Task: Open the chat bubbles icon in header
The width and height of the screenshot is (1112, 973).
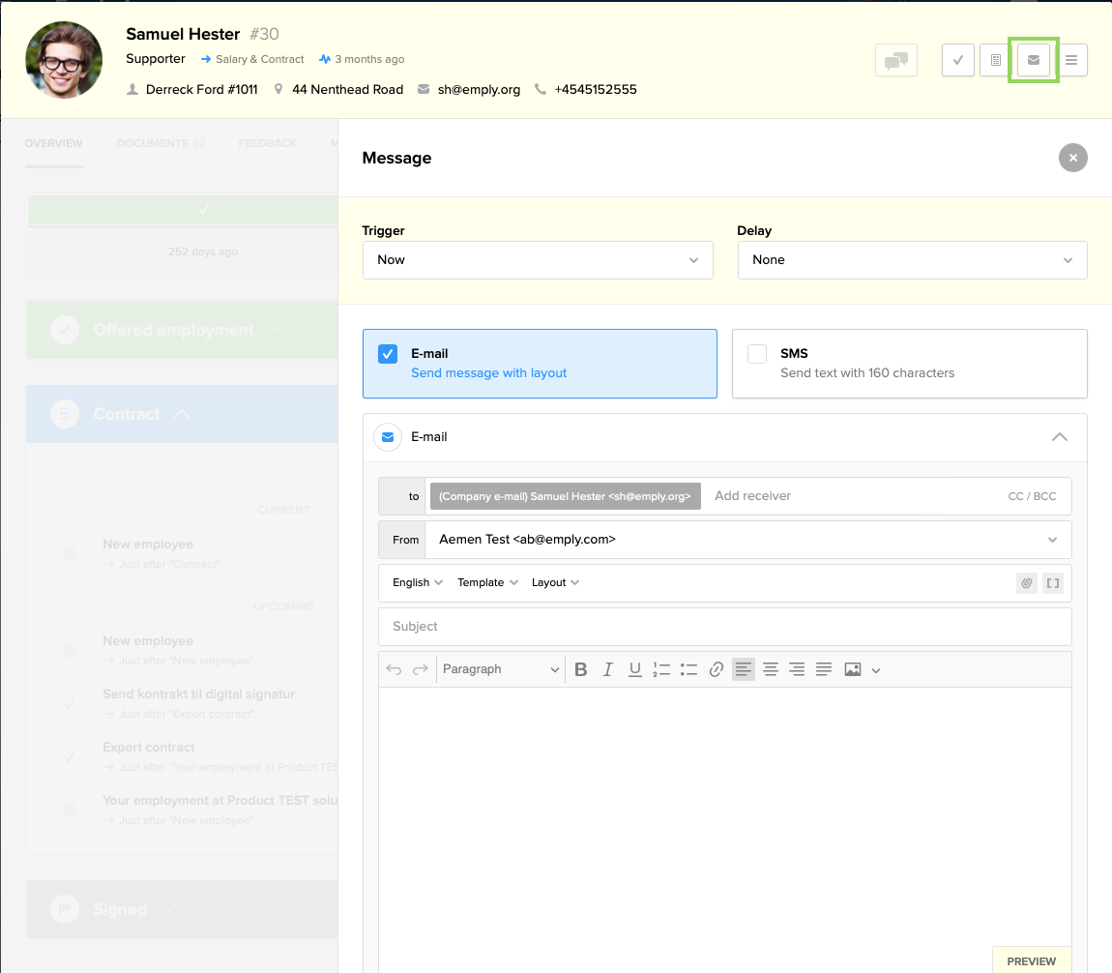Action: pyautogui.click(x=895, y=60)
